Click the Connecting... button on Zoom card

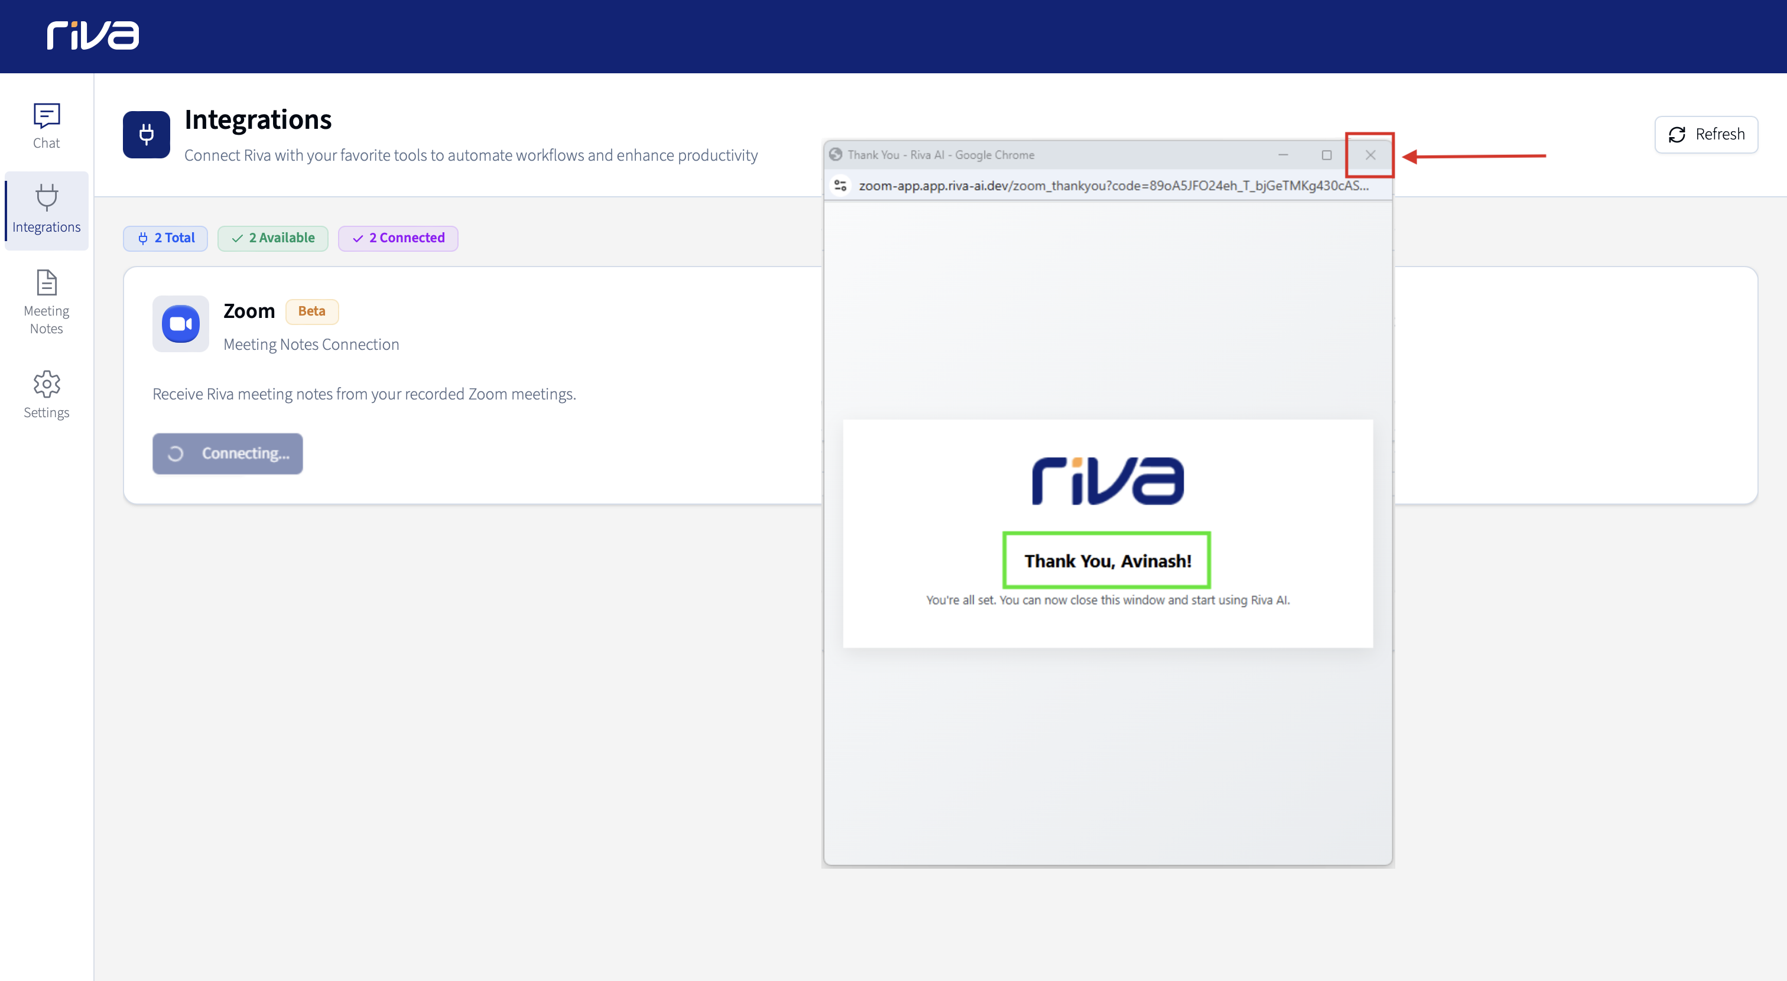click(228, 454)
